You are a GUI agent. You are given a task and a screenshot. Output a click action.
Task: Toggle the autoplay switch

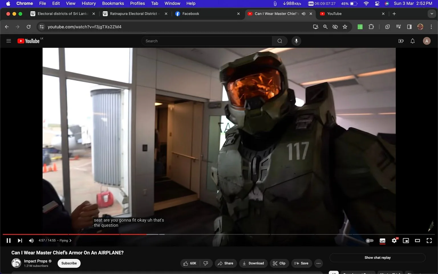370,241
